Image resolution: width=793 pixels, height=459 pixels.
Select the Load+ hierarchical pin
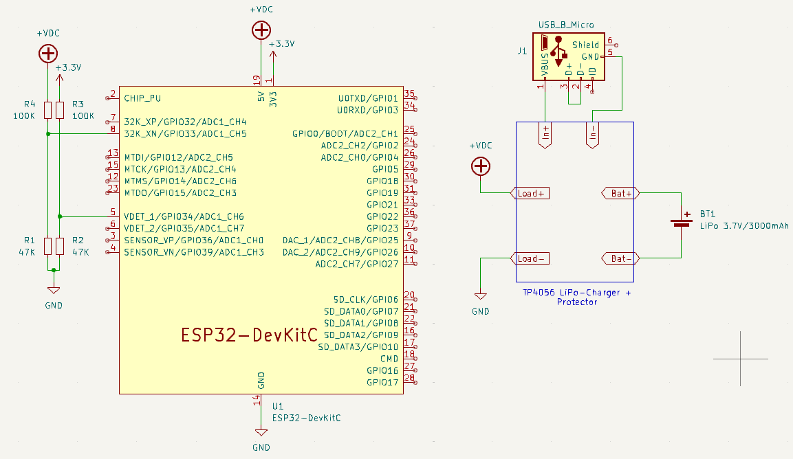point(530,193)
